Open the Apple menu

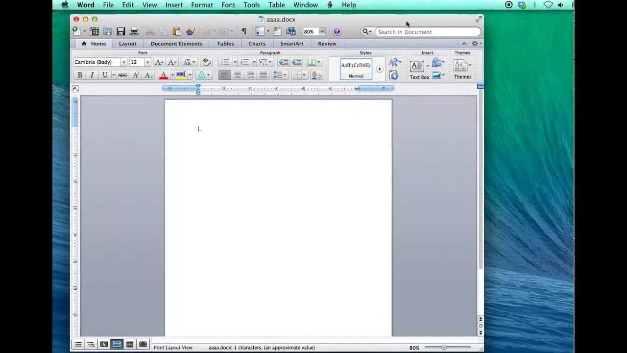click(x=65, y=5)
